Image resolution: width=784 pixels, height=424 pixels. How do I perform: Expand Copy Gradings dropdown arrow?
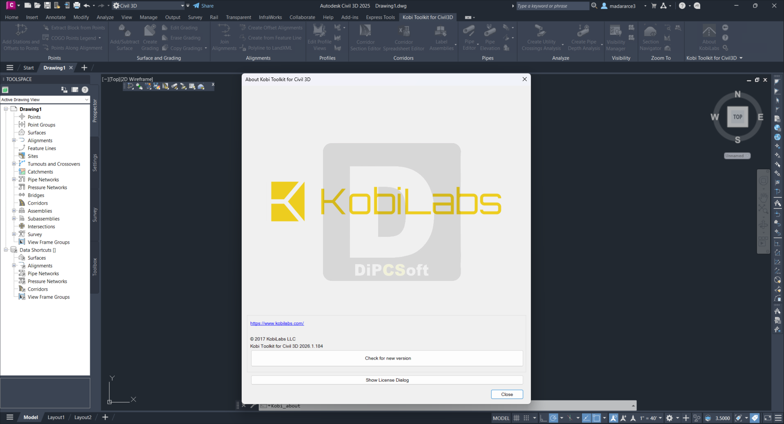pyautogui.click(x=206, y=48)
